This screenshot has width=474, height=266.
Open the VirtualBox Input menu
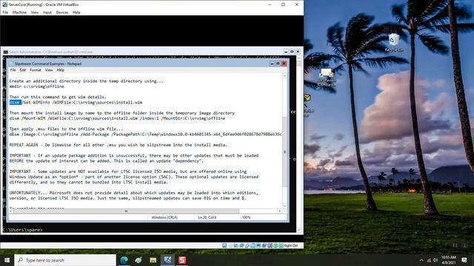pyautogui.click(x=47, y=13)
